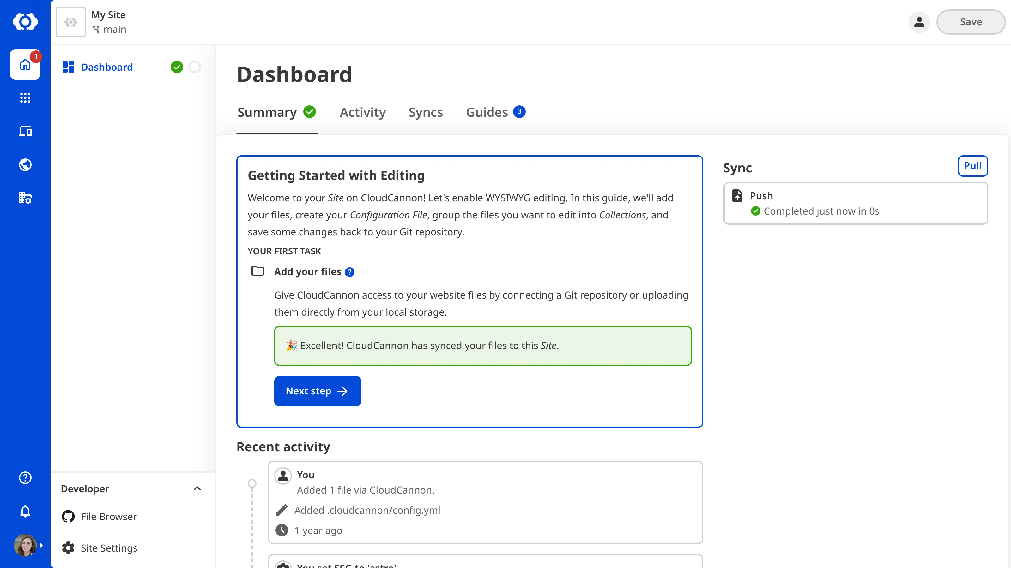
Task: Open the help question mark icon
Action: click(25, 477)
